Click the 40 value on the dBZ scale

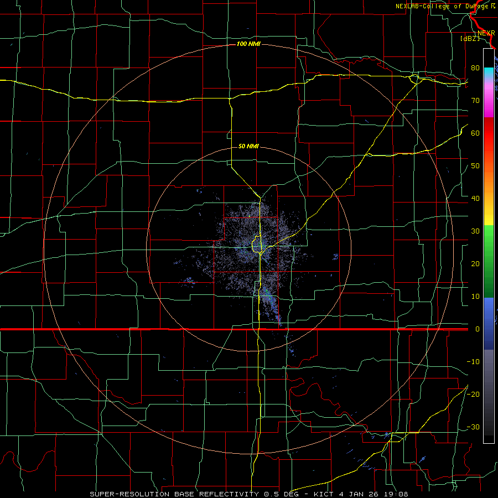[475, 199]
